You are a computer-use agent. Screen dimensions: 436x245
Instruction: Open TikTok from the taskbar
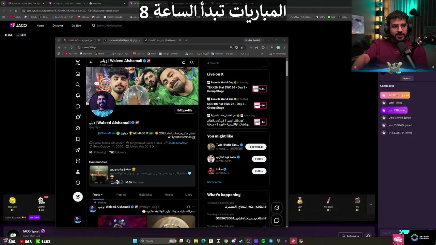click(x=293, y=241)
